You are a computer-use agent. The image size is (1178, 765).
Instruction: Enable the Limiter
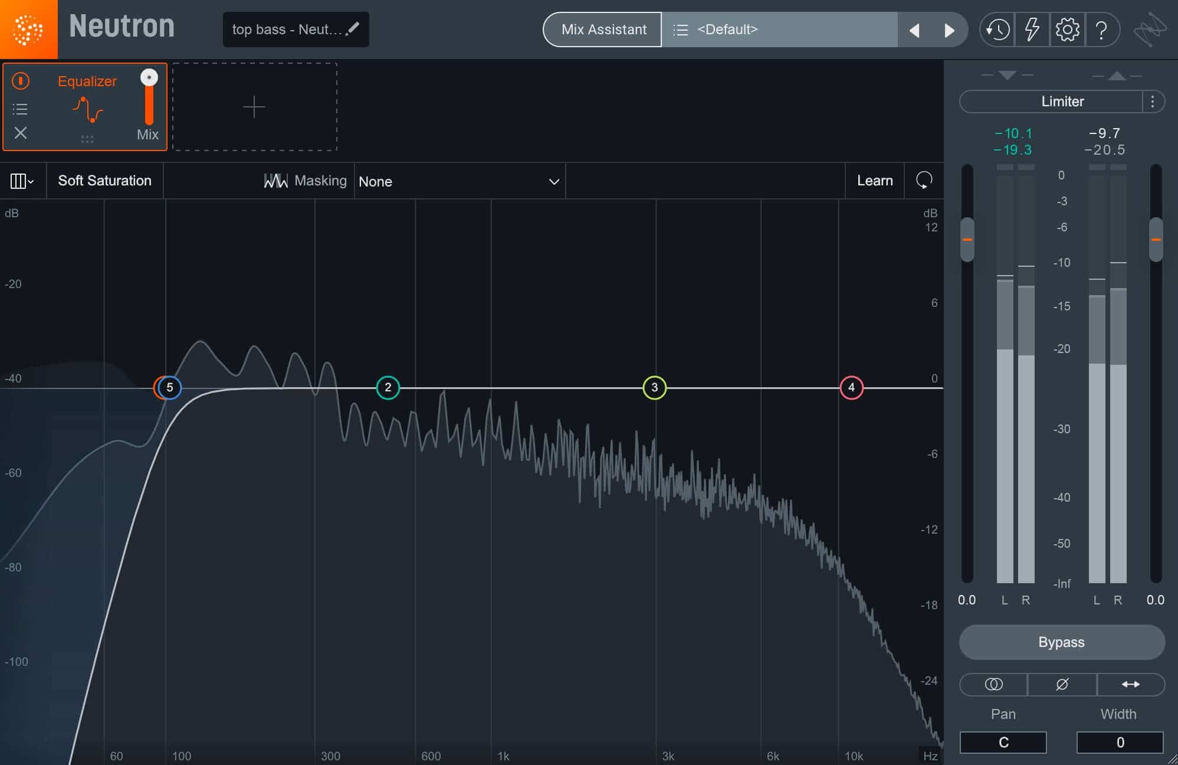[x=1051, y=102]
